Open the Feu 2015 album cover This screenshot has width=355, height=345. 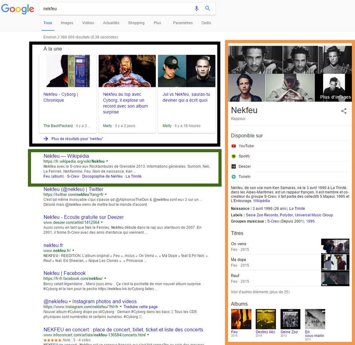241,319
